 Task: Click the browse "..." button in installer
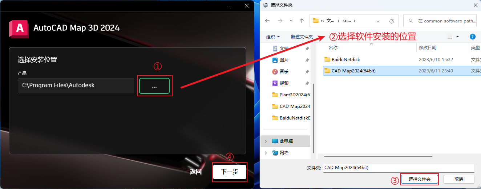[154, 86]
